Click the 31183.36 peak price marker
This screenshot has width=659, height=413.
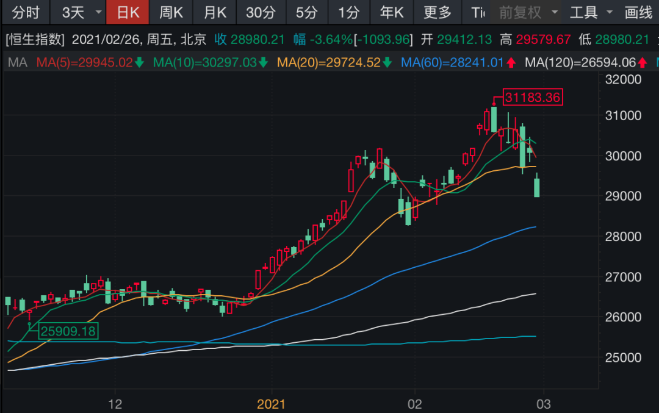point(532,97)
